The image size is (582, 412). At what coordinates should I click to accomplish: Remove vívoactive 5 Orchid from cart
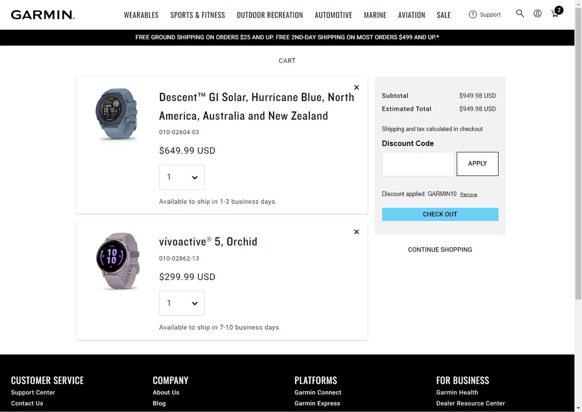pyautogui.click(x=357, y=232)
